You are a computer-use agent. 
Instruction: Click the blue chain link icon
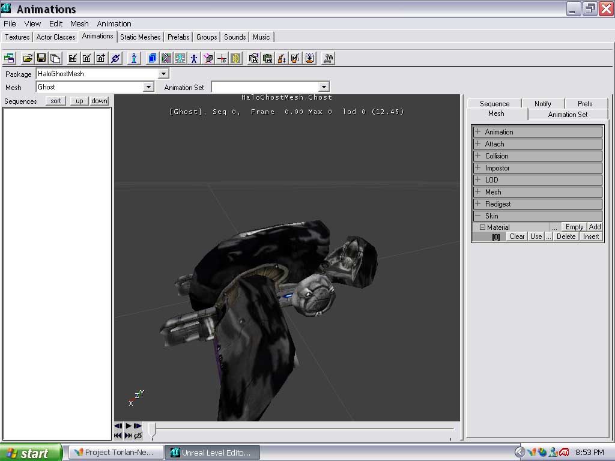(115, 58)
